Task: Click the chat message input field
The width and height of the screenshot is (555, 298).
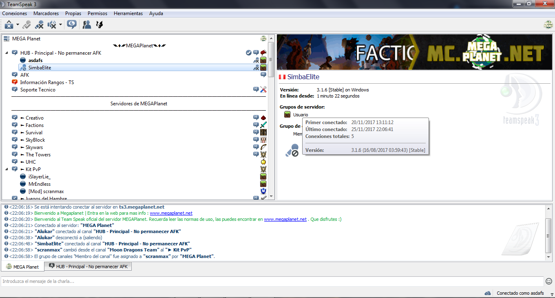Action: [272, 281]
